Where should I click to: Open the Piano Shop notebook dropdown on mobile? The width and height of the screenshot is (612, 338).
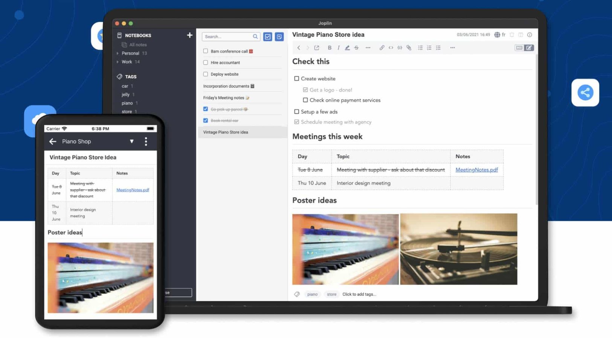pyautogui.click(x=132, y=142)
